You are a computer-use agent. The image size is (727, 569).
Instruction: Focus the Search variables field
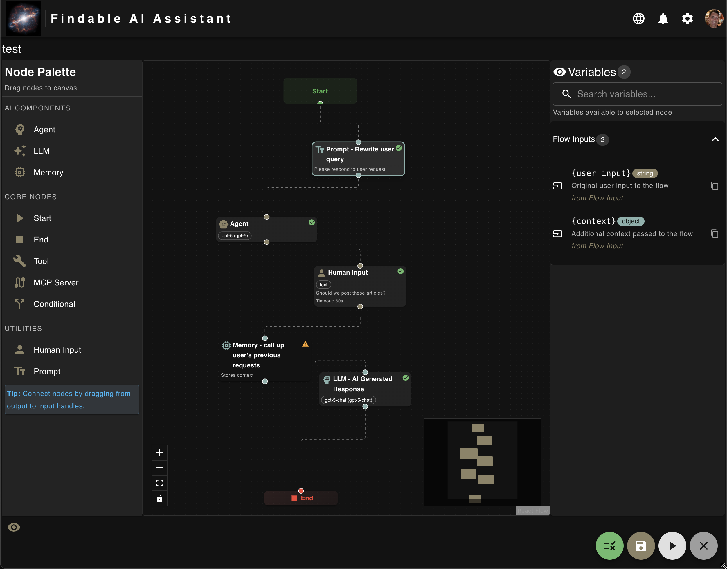pos(644,94)
